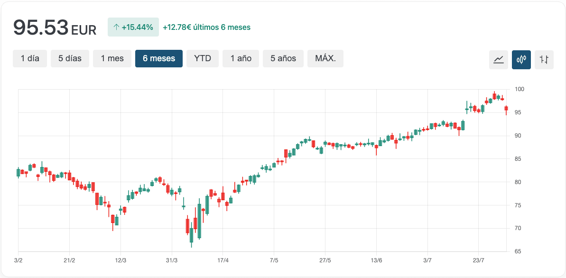Activate the "1 día" time range

[30, 58]
